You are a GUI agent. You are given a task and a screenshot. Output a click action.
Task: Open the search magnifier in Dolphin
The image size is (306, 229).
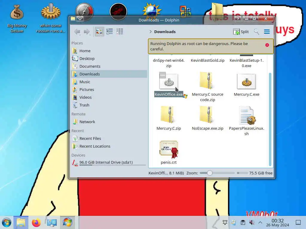[x=256, y=32]
